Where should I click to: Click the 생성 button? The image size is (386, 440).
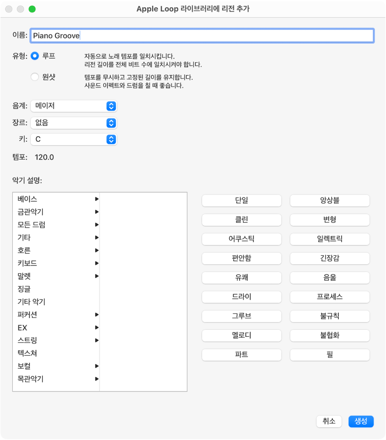click(x=361, y=421)
